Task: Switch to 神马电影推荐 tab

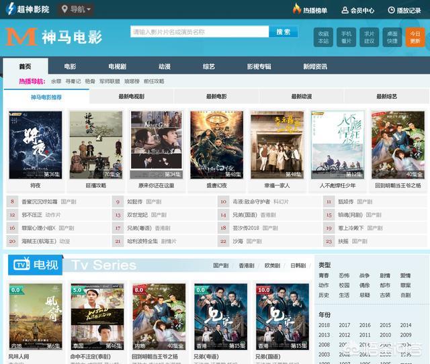Action: pos(46,97)
